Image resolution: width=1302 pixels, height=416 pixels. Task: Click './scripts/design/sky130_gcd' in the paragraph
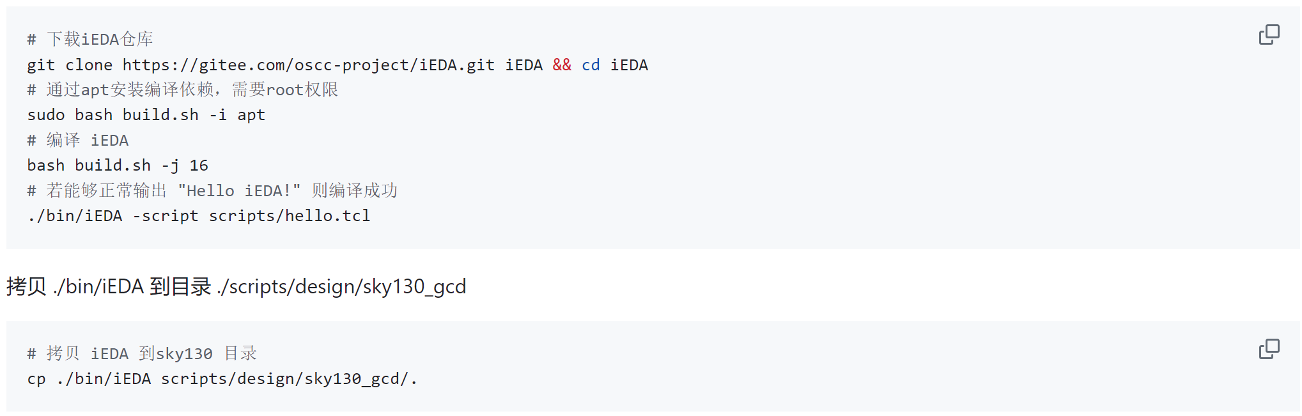pyautogui.click(x=342, y=286)
